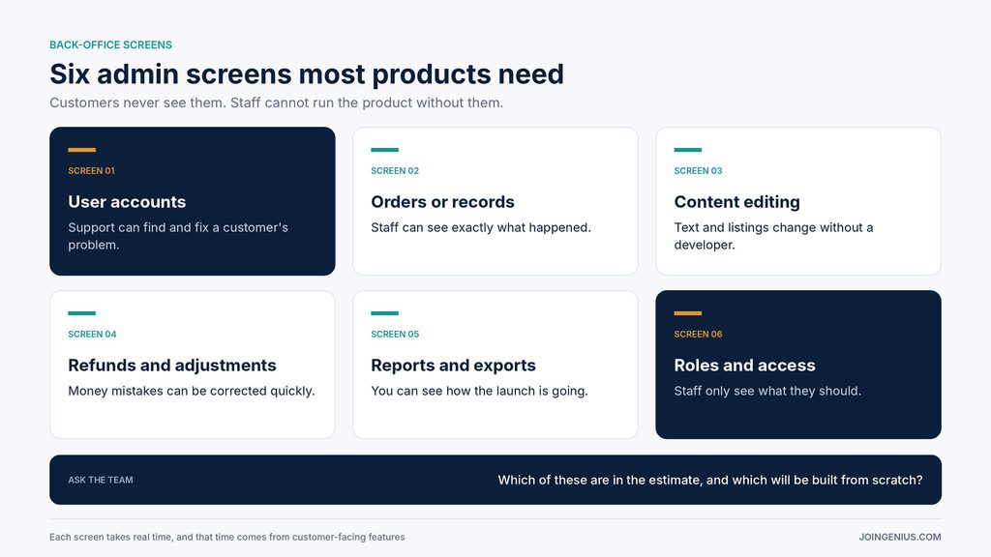Select the Orders or records heading

[x=442, y=202]
